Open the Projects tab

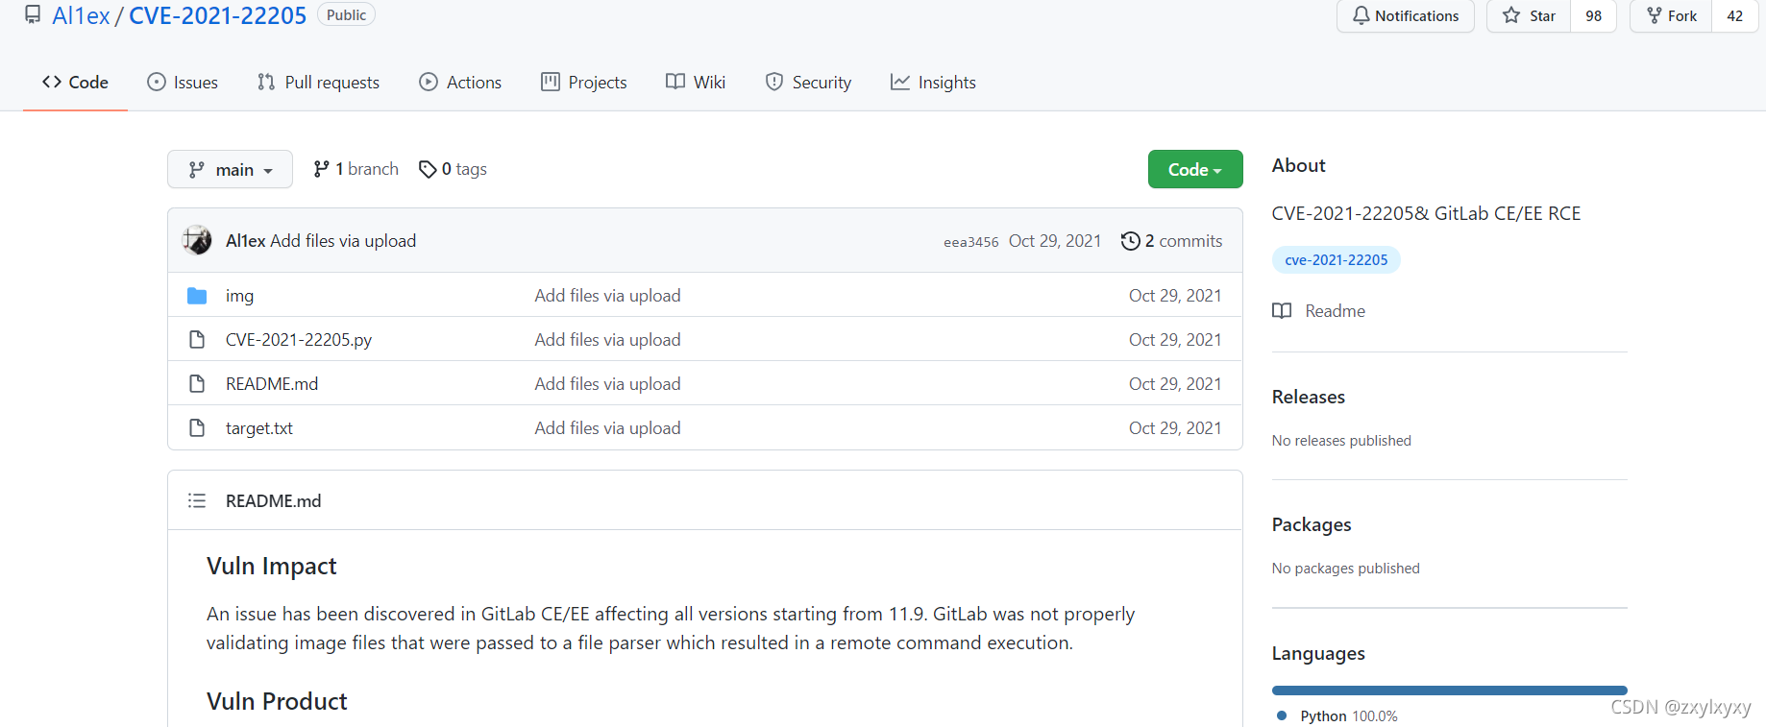[584, 83]
